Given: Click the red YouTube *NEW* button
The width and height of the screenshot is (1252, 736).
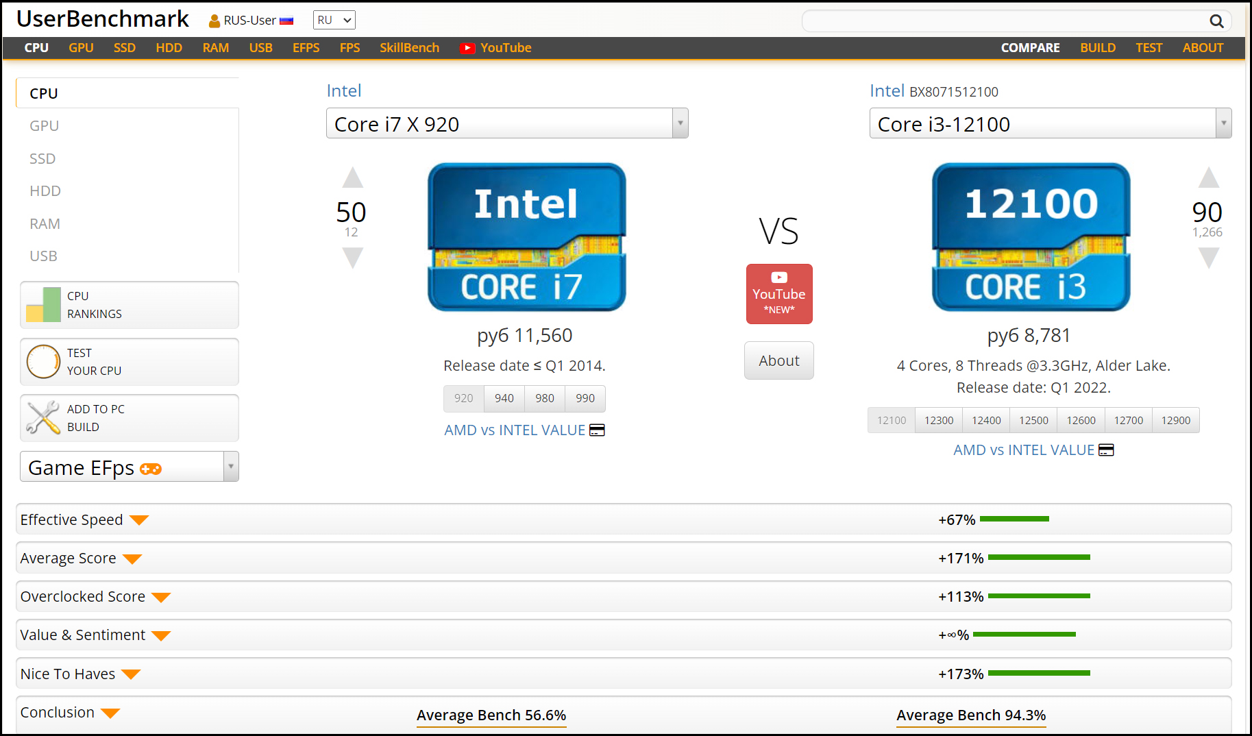Looking at the screenshot, I should pyautogui.click(x=779, y=294).
